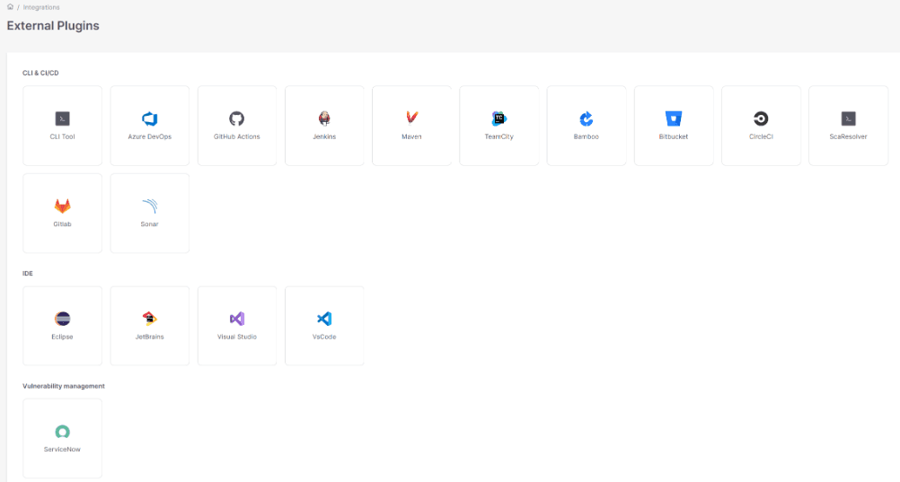This screenshot has width=900, height=482.
Task: Click the IDE section heading
Action: pos(28,273)
